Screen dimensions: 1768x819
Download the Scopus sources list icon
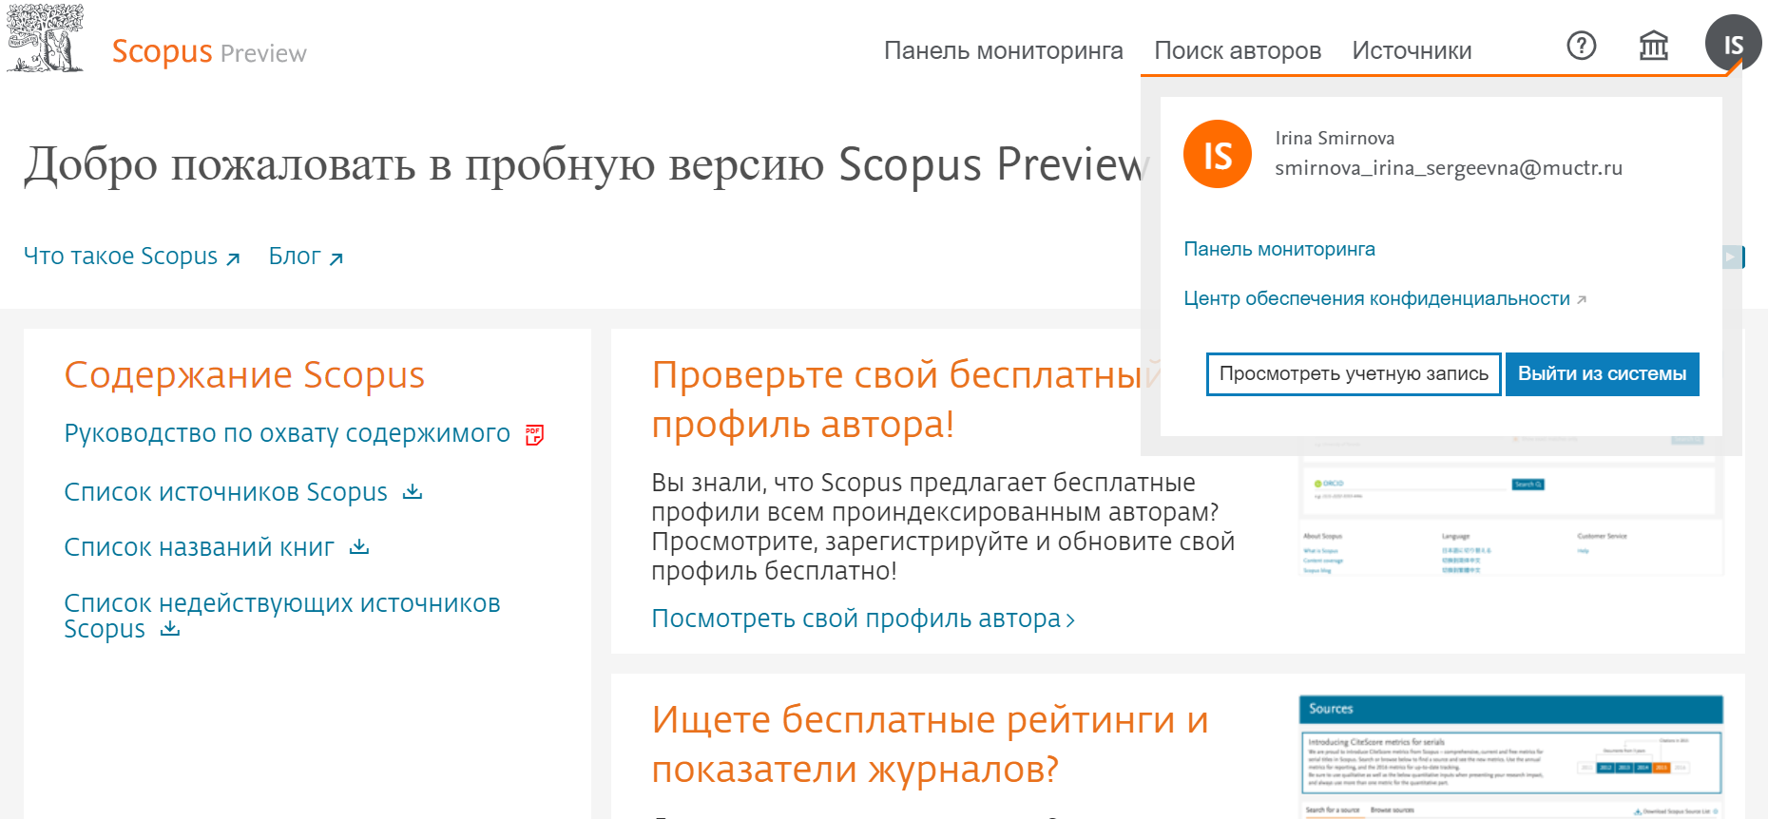tap(413, 492)
